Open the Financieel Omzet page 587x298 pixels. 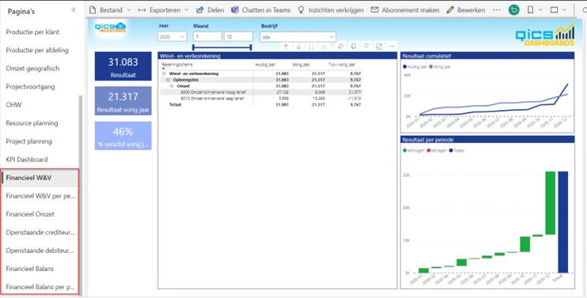click(30, 214)
